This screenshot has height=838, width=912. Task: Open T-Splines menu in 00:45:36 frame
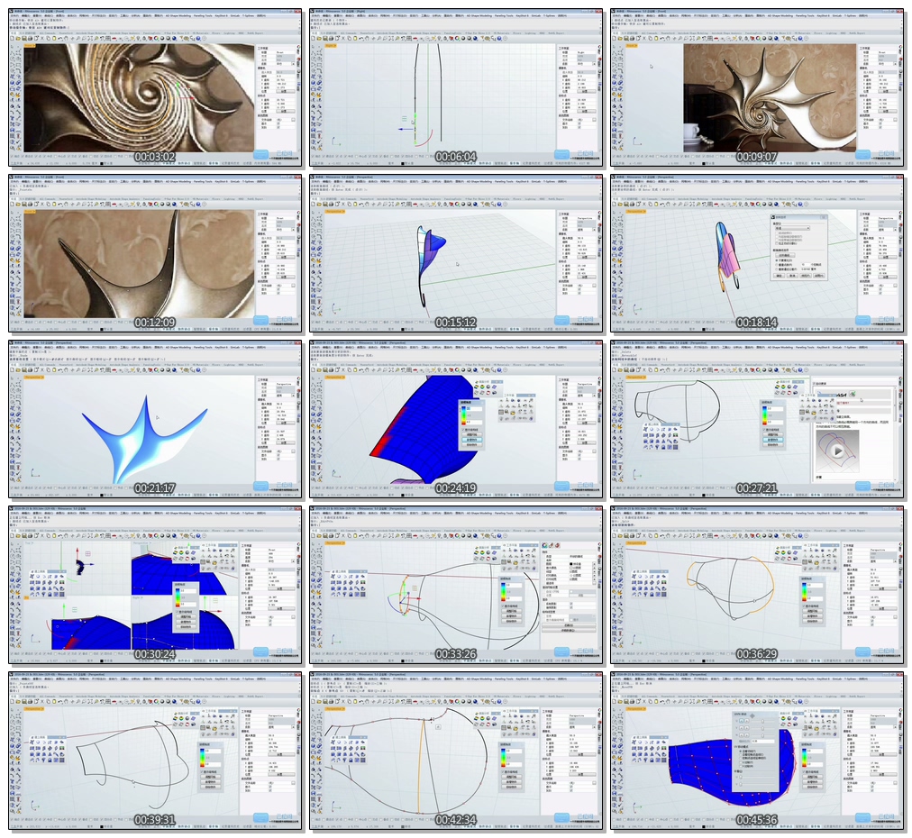(x=851, y=679)
